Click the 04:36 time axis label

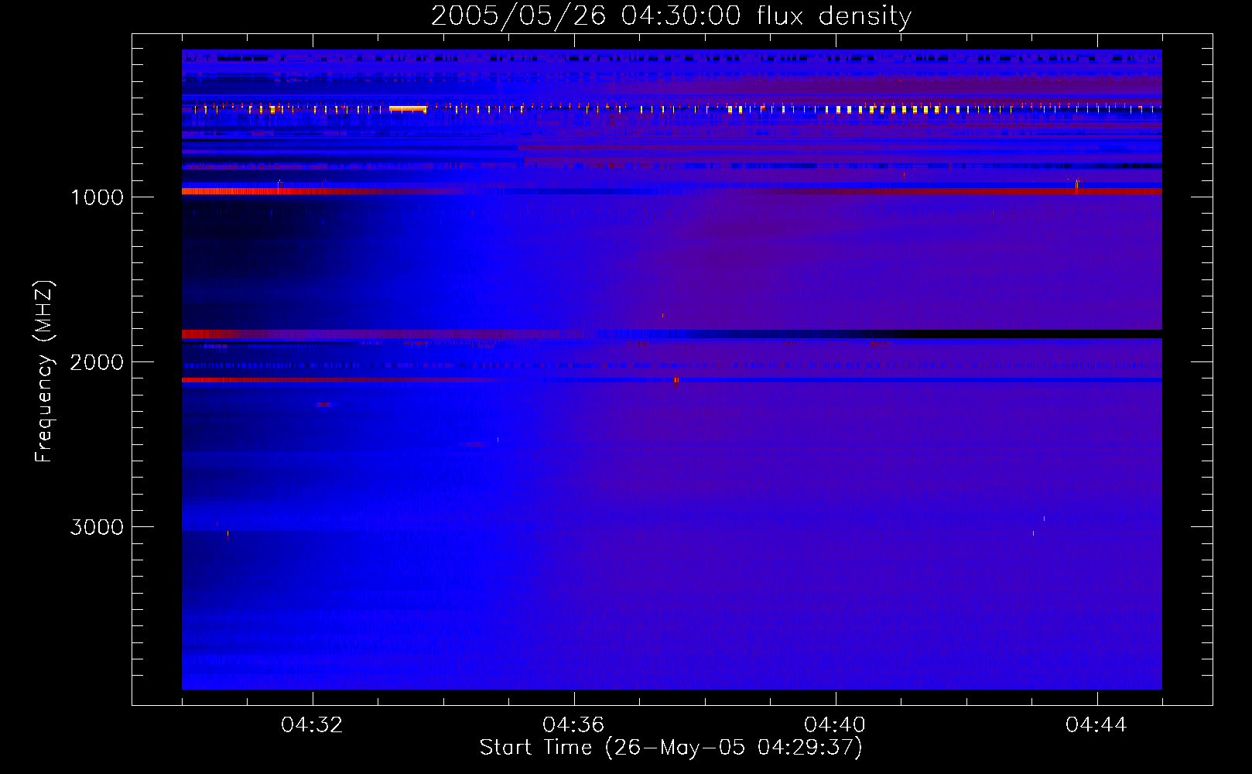573,725
